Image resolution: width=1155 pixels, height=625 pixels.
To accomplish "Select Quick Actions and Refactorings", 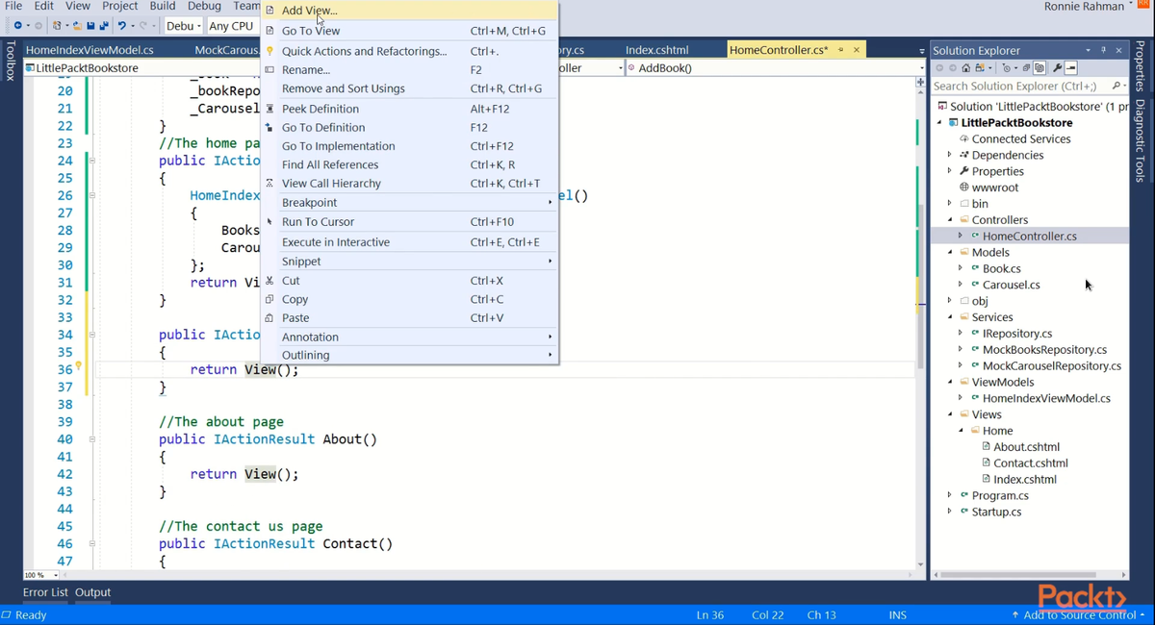I will click(410, 51).
